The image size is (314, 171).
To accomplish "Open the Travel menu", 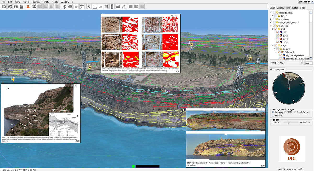I will pyautogui.click(x=26, y=2).
